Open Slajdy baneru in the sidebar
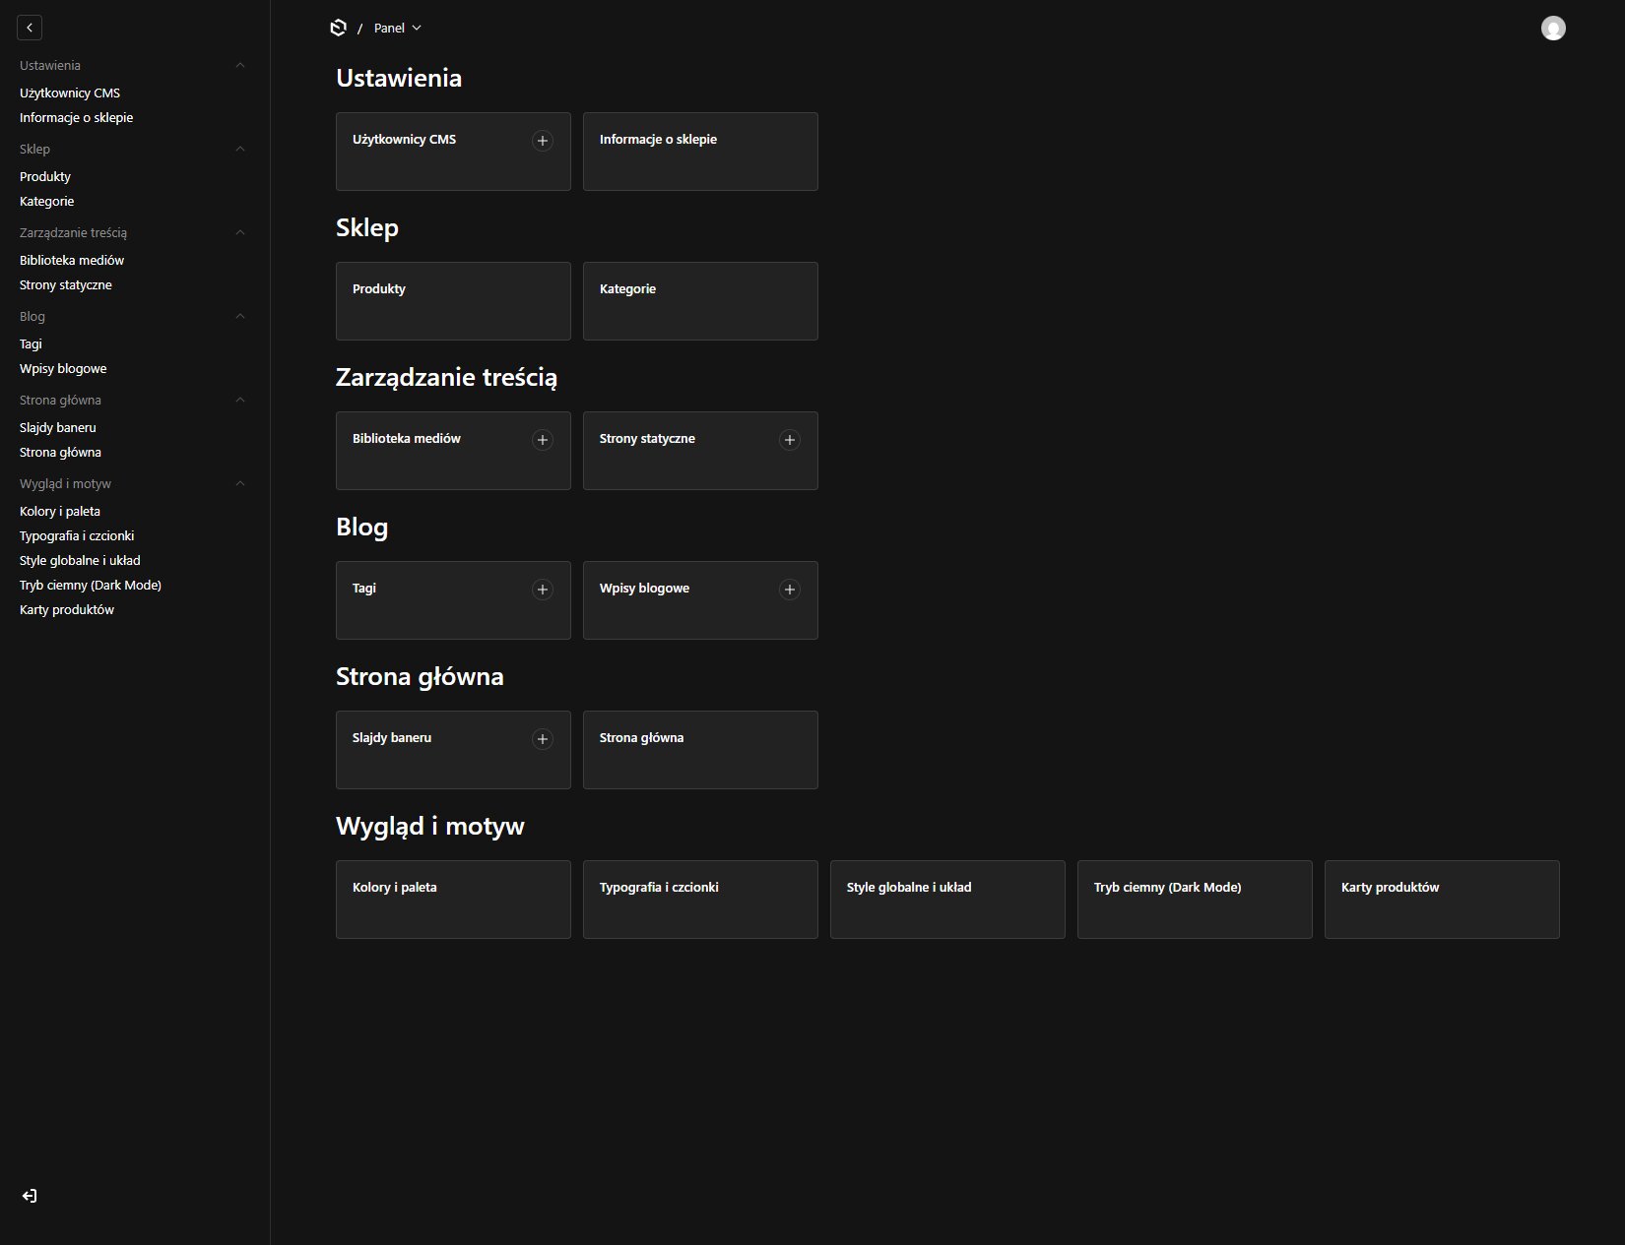Viewport: 1625px width, 1245px height. pos(58,427)
